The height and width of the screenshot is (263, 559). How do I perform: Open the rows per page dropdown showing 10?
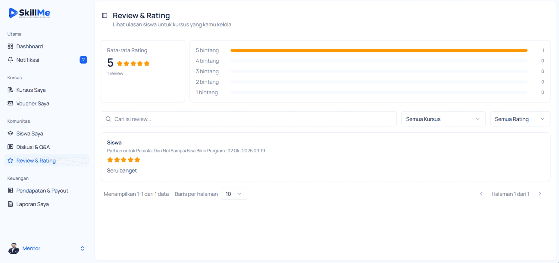234,194
